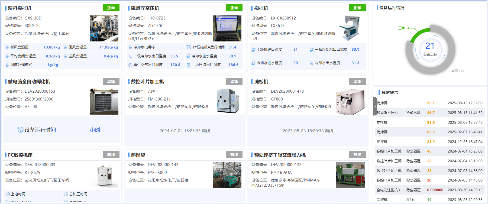Screen dimensions: 488x204
Task: Open the 蒸馏釜 equipment photo
Action: 227,175
